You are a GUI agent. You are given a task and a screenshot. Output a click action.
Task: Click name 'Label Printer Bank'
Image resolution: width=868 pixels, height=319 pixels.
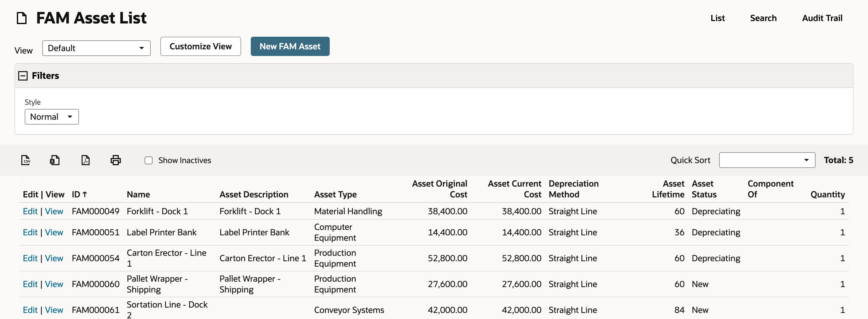click(162, 233)
